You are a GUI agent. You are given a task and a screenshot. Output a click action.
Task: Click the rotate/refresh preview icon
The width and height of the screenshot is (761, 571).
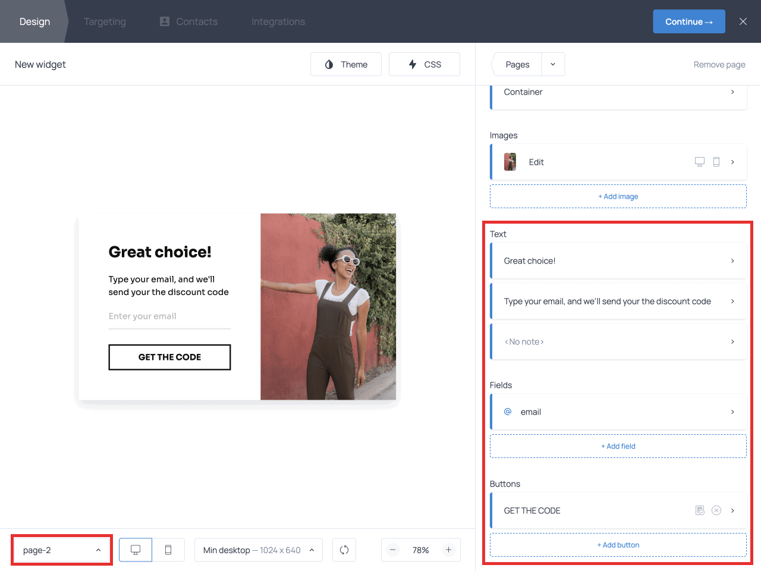tap(344, 550)
